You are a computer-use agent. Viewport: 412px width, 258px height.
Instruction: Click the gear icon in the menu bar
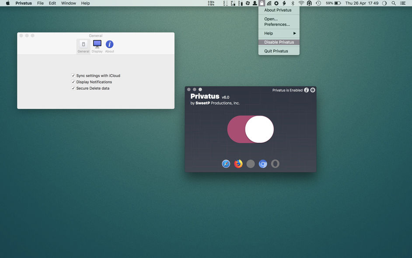click(x=276, y=3)
